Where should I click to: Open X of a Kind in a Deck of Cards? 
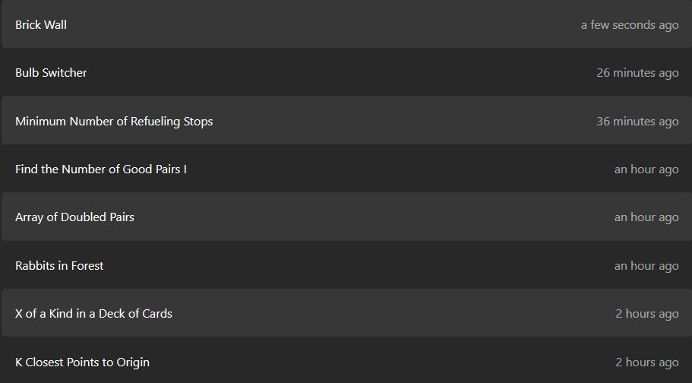(94, 314)
